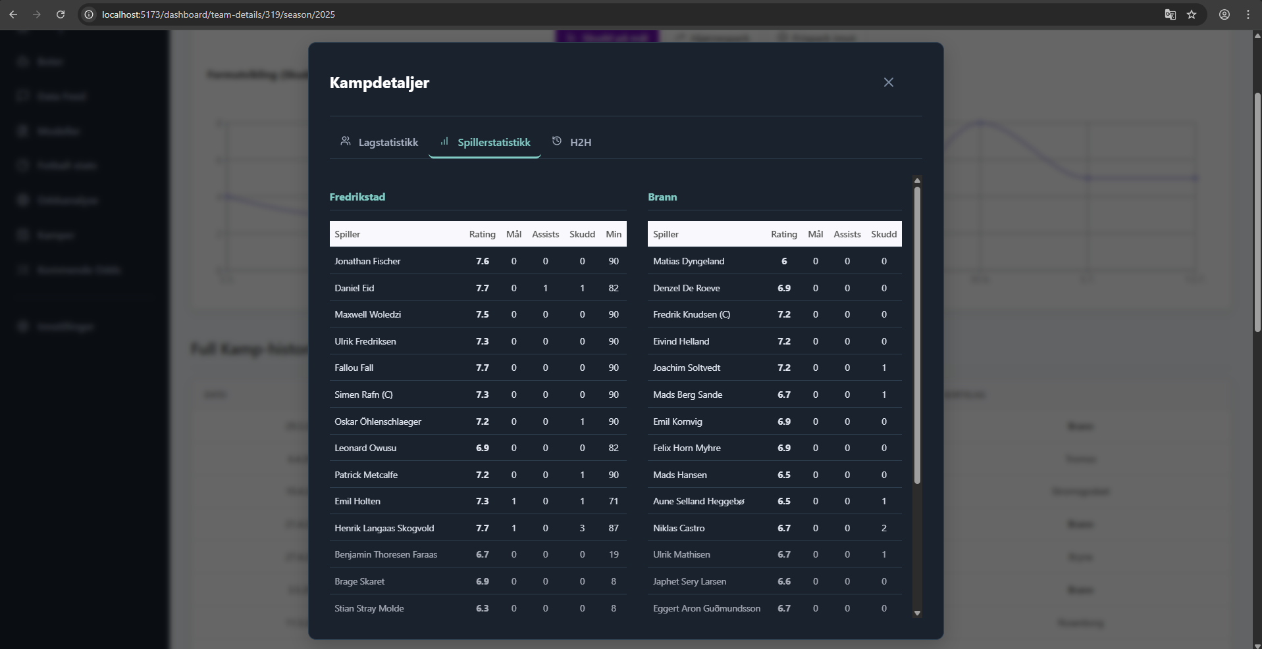This screenshot has width=1262, height=649.
Task: Click the modal scrollbar down arrow
Action: pyautogui.click(x=917, y=613)
